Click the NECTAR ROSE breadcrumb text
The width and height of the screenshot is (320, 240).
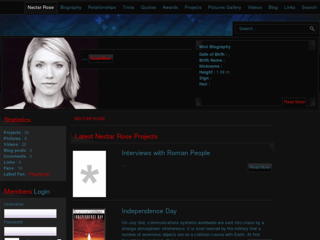pos(89,118)
